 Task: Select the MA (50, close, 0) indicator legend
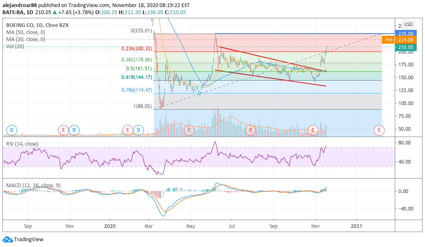[26, 32]
